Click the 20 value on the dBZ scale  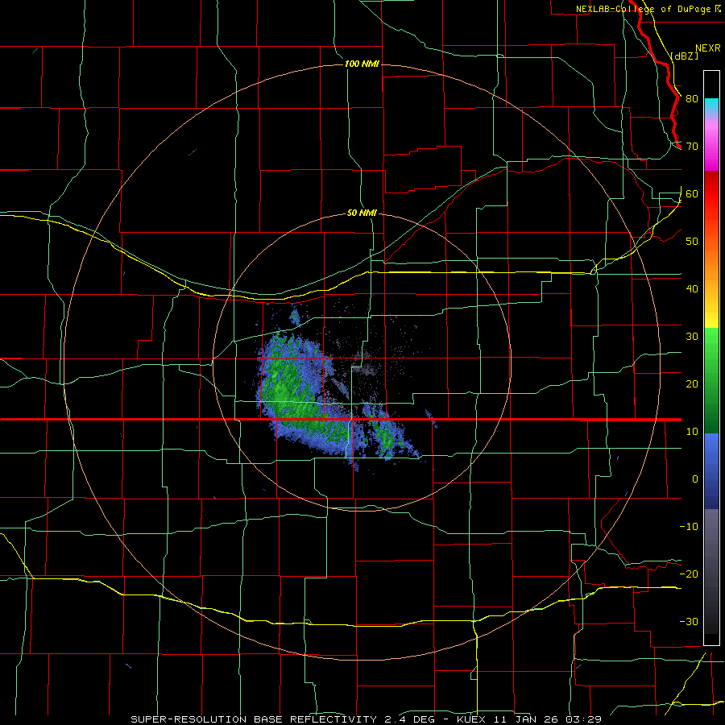(692, 384)
